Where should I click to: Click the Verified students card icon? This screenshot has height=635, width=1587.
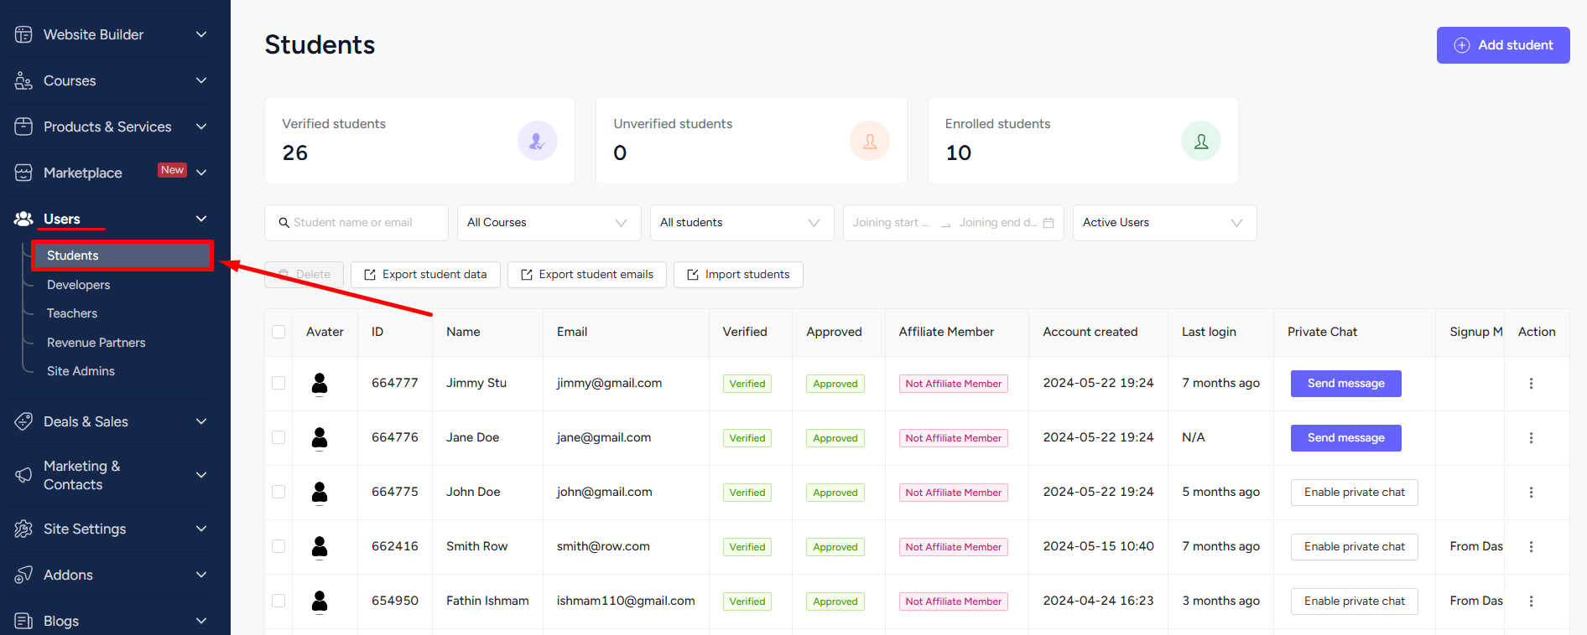538,141
